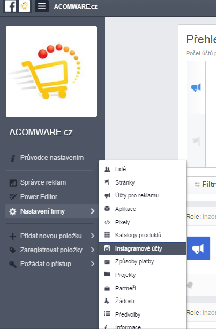Click the Filtry filter button
Viewport: 216px width, 330px height.
tap(202, 185)
